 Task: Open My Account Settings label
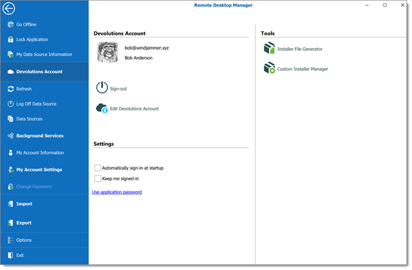[39, 170]
